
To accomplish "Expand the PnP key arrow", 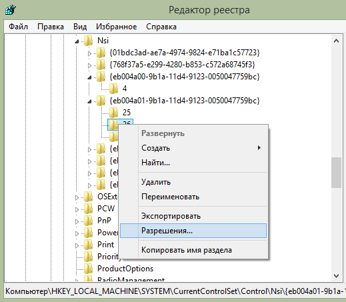I will (77, 221).
